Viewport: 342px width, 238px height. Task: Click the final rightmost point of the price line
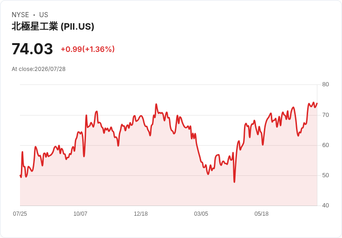(317, 103)
